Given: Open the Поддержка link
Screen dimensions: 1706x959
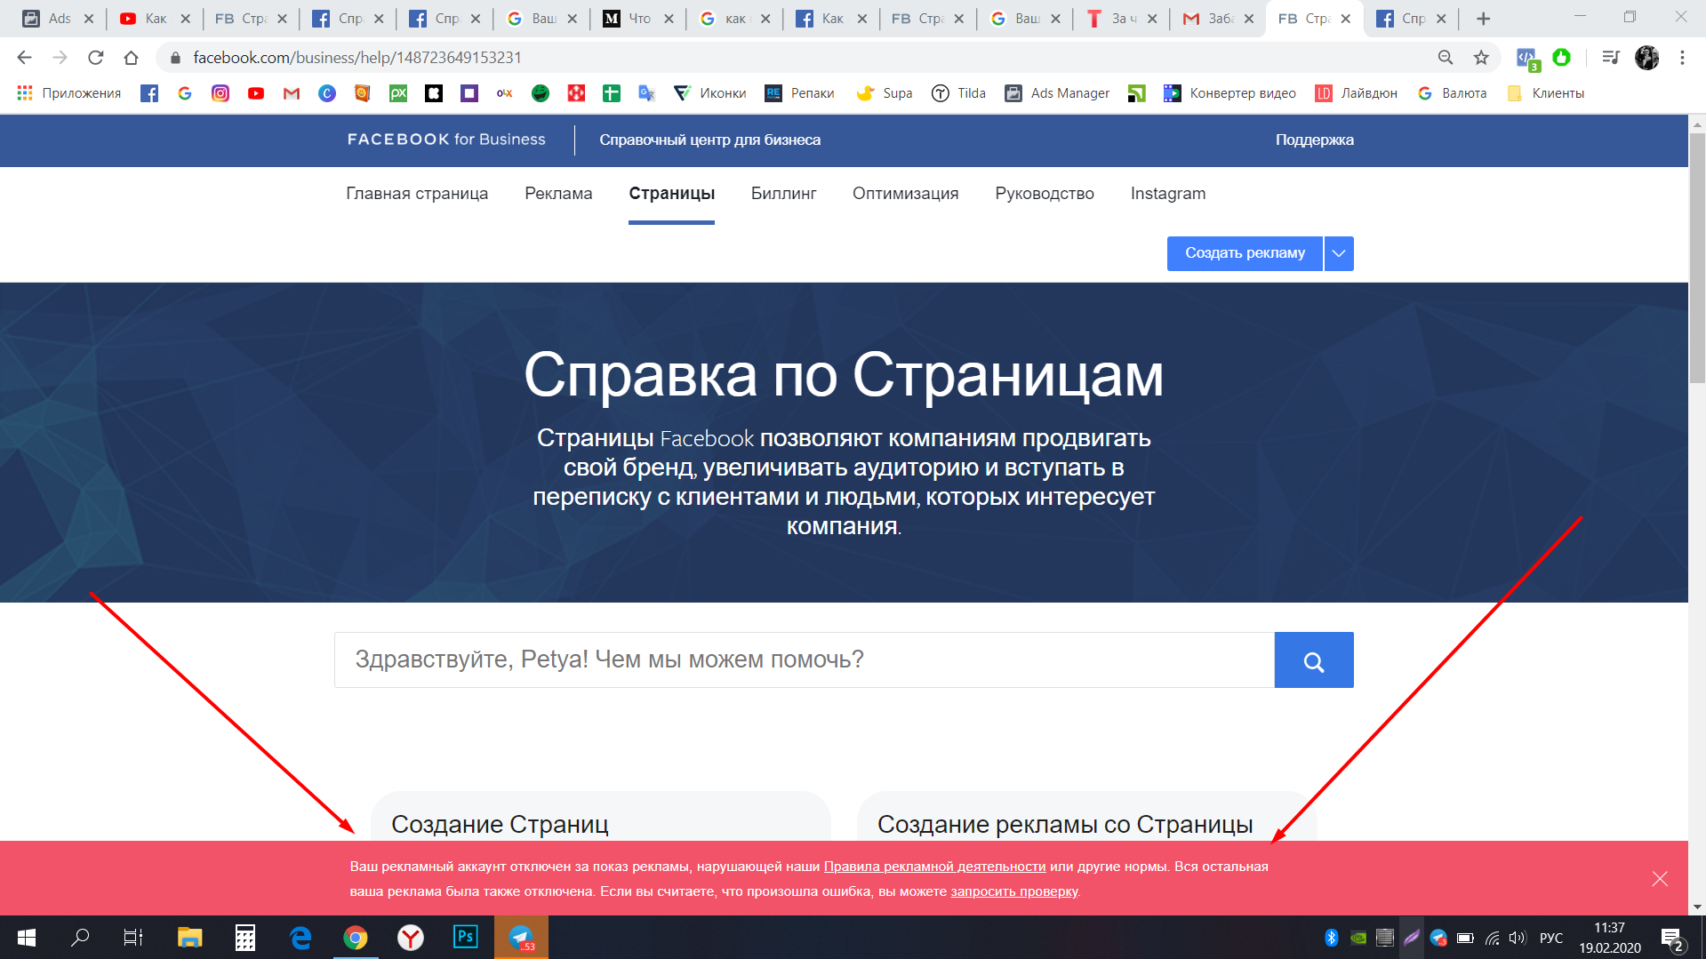Looking at the screenshot, I should pyautogui.click(x=1314, y=140).
